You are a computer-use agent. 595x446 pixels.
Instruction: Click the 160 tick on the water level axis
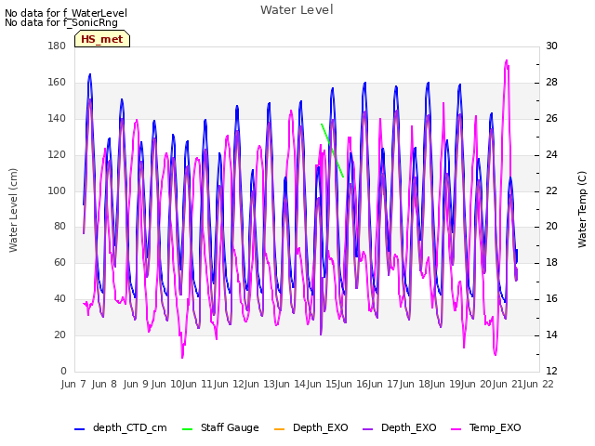(57, 83)
